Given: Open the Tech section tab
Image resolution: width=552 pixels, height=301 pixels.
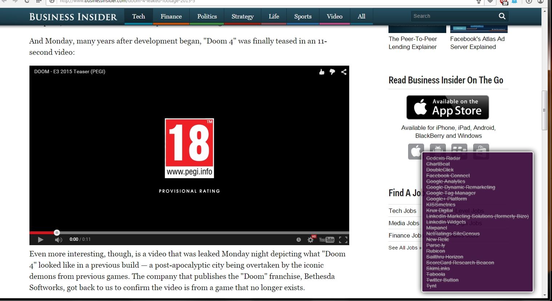Looking at the screenshot, I should tap(138, 17).
